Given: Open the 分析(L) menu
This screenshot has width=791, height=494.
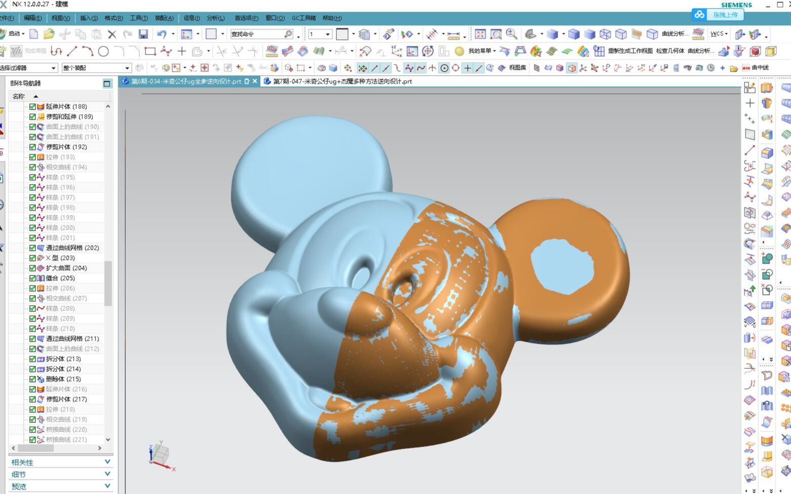Looking at the screenshot, I should coord(216,18).
